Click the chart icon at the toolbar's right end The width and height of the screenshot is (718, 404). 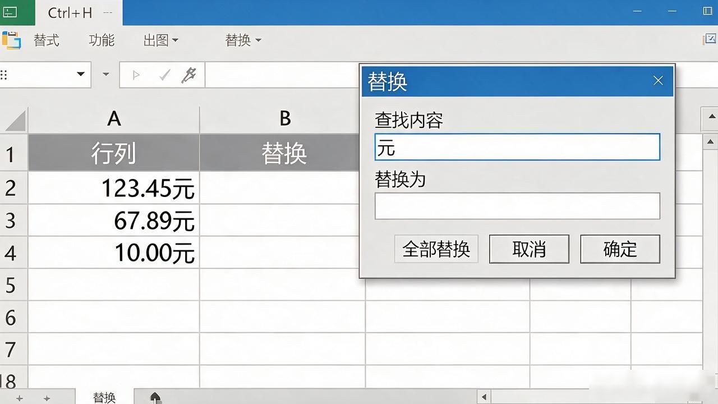pyautogui.click(x=710, y=39)
